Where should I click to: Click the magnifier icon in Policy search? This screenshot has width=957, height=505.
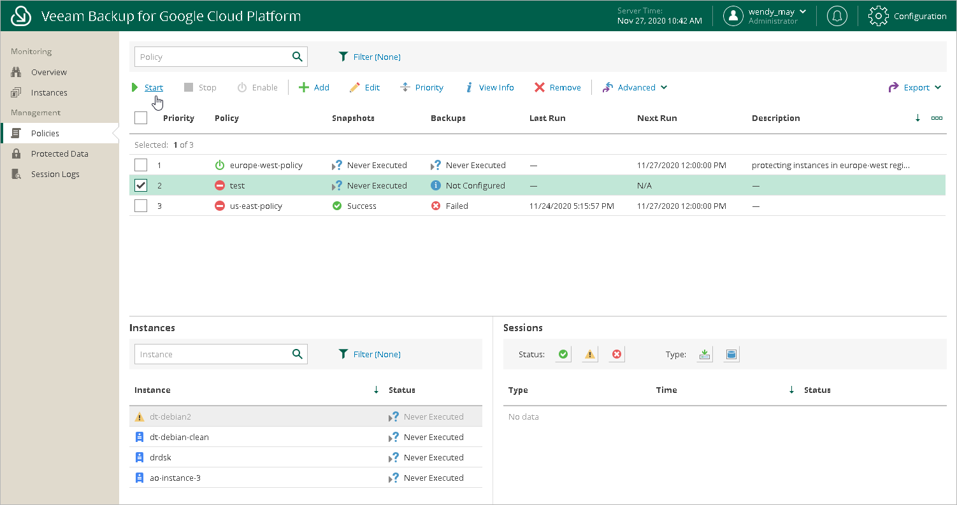point(297,57)
